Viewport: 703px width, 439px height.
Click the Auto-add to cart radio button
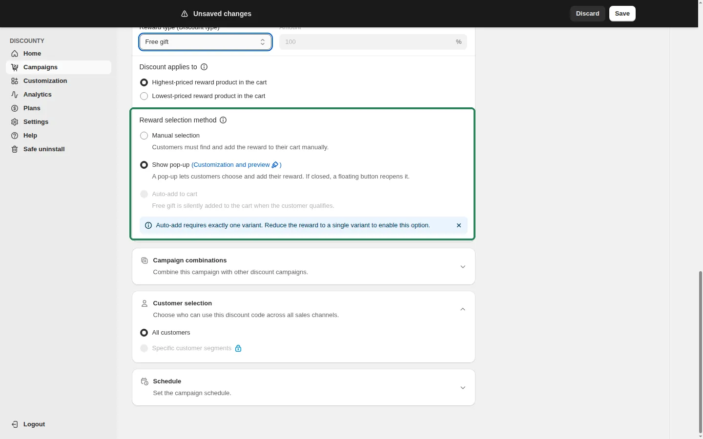click(x=144, y=194)
